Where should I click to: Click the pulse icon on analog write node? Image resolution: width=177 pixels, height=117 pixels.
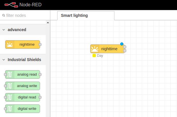click(x=10, y=86)
